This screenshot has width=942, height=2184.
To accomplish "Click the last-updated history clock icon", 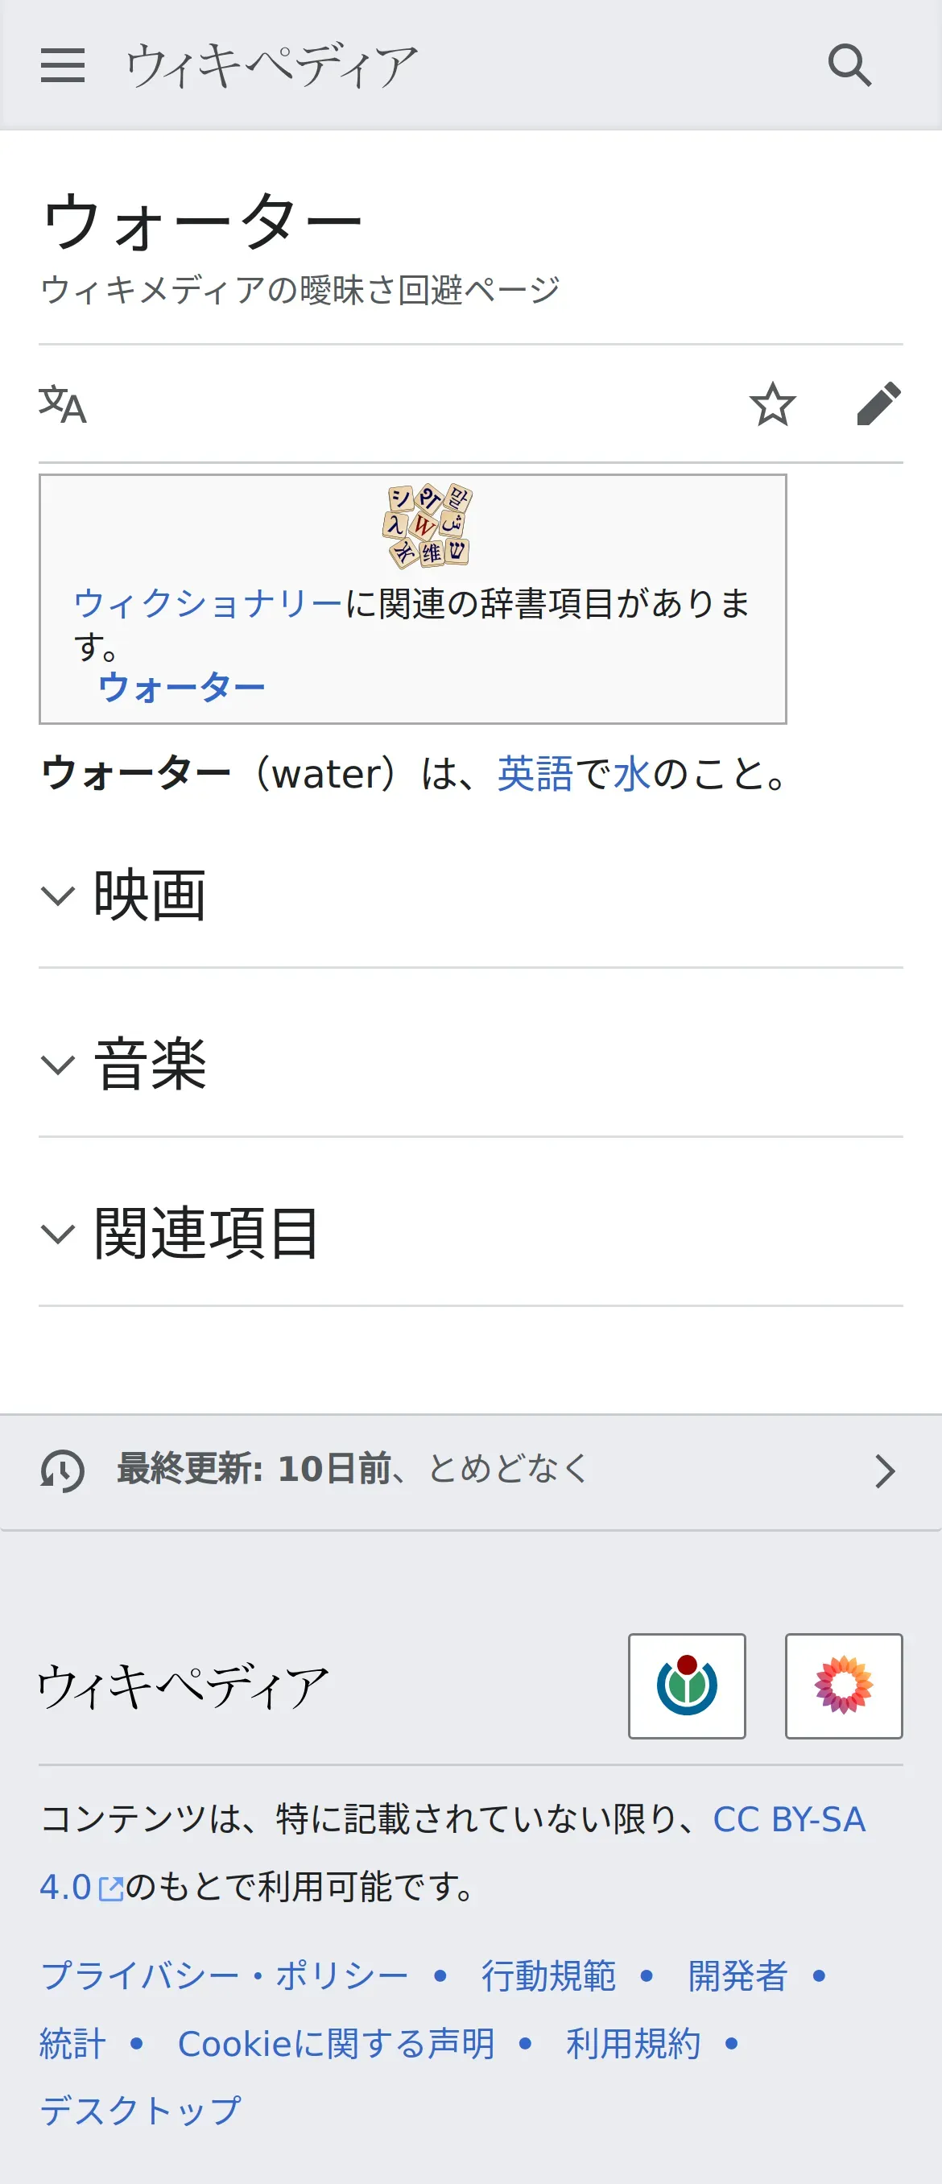I will point(63,1471).
